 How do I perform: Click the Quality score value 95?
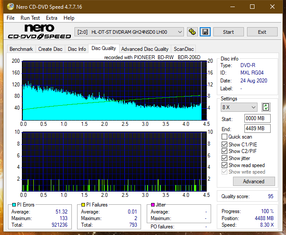tap(271, 196)
